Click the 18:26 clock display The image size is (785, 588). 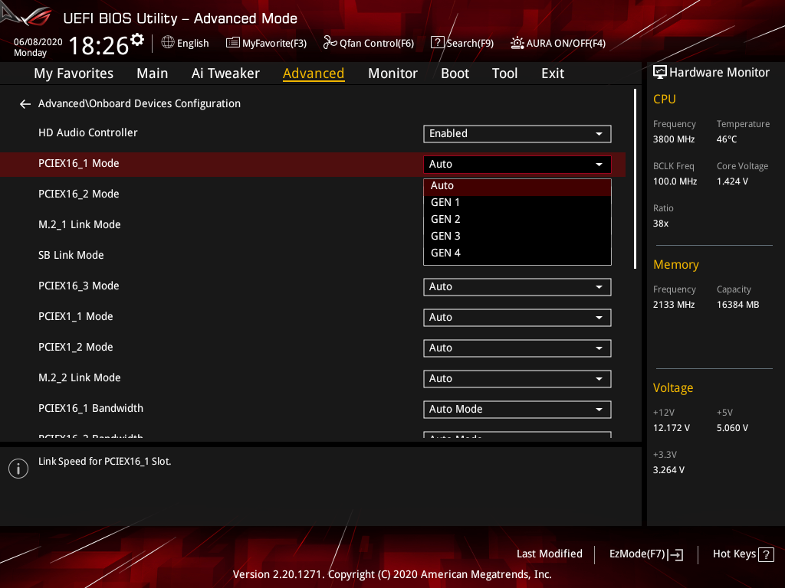98,45
